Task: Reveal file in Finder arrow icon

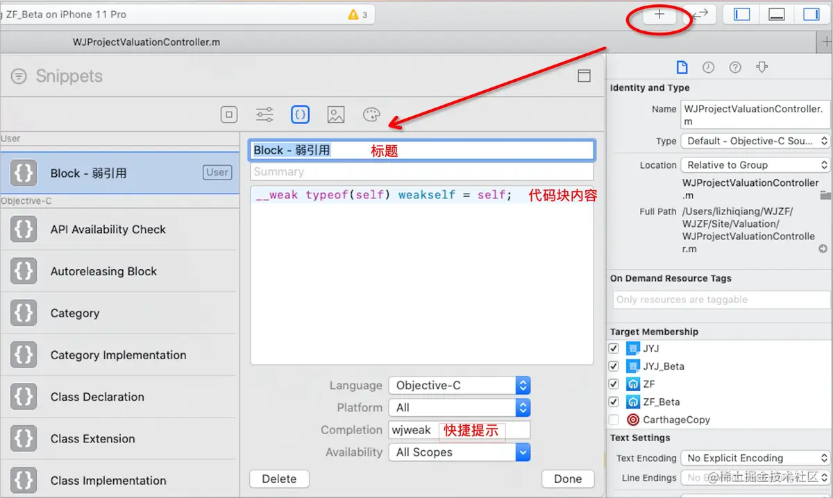Action: tap(823, 249)
